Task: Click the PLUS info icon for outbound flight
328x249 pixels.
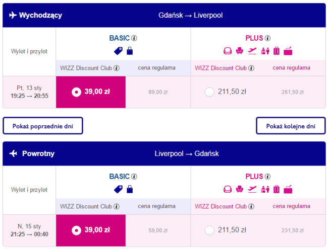Action: coord(268,38)
